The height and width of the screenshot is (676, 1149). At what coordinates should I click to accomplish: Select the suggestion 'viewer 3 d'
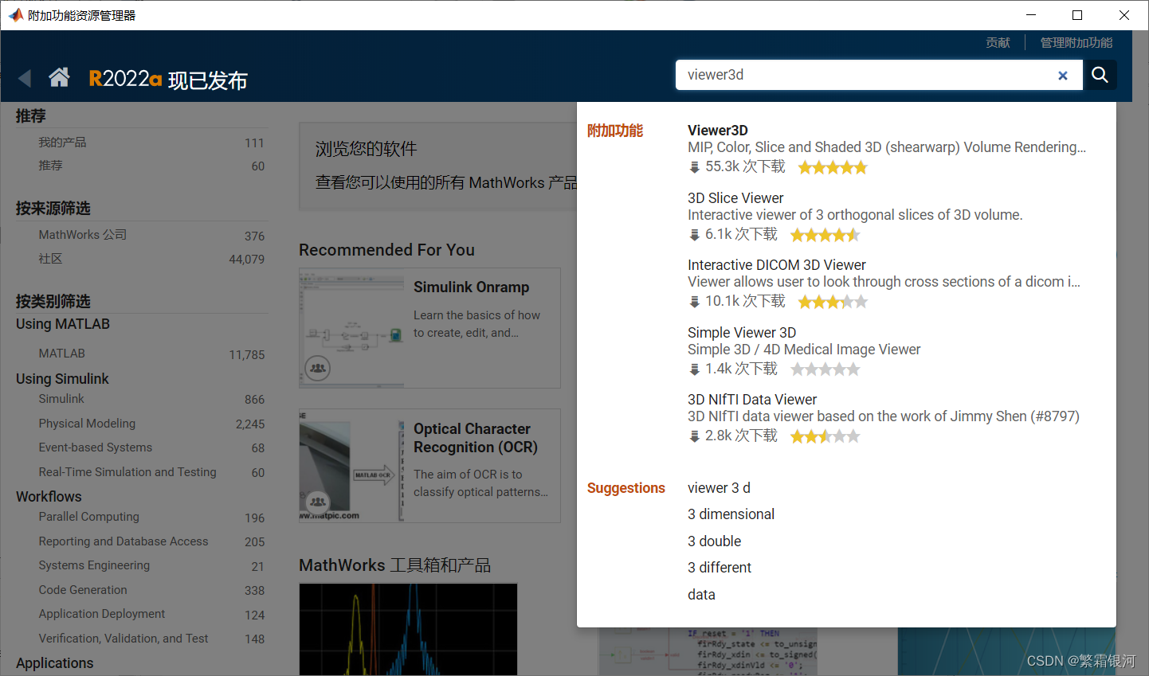719,488
